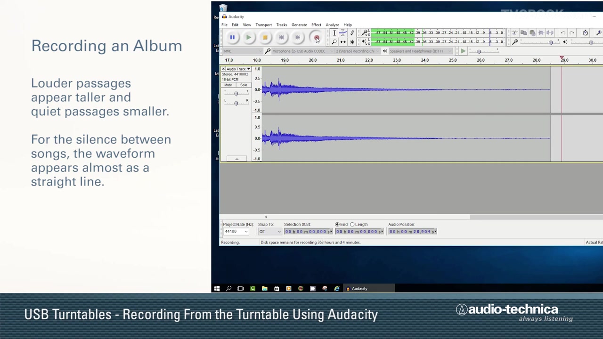This screenshot has height=339, width=603.
Task: Select the Multi-Tool asterisk mode
Action: tap(352, 42)
